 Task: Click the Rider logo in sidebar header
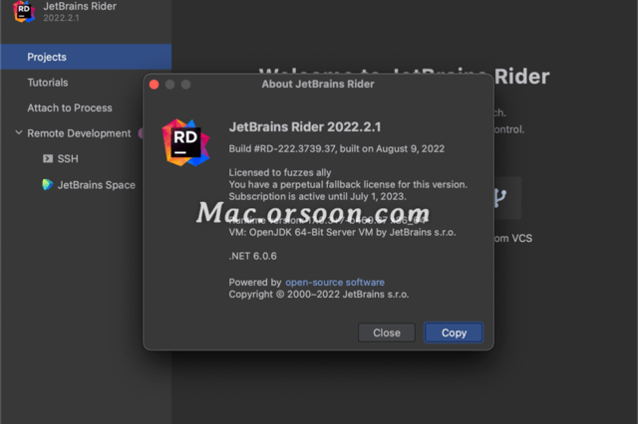tap(24, 11)
